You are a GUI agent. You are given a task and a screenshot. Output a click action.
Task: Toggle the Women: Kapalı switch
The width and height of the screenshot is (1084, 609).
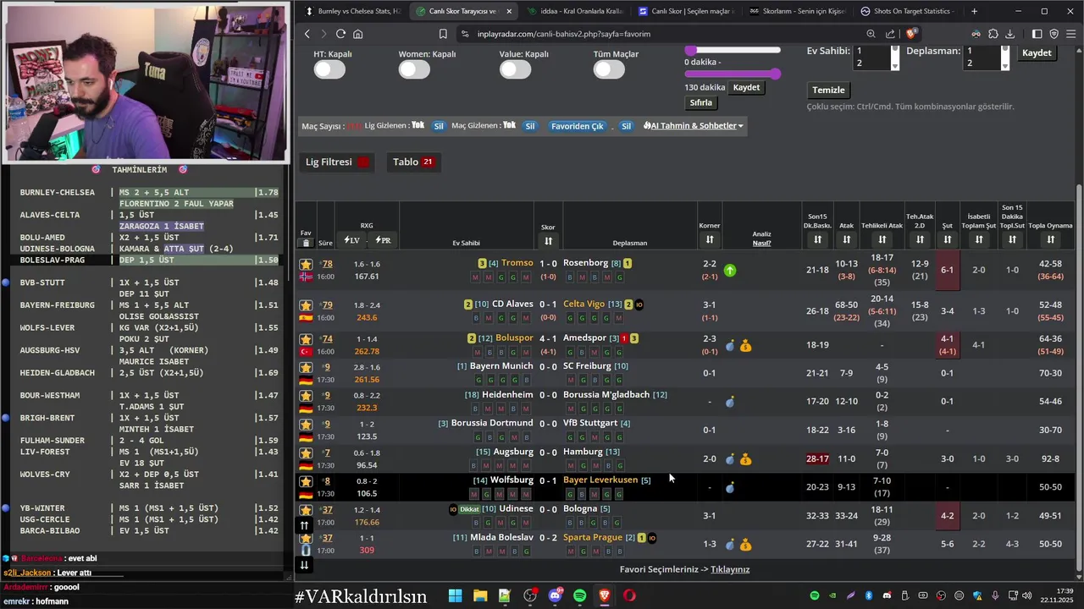[414, 69]
